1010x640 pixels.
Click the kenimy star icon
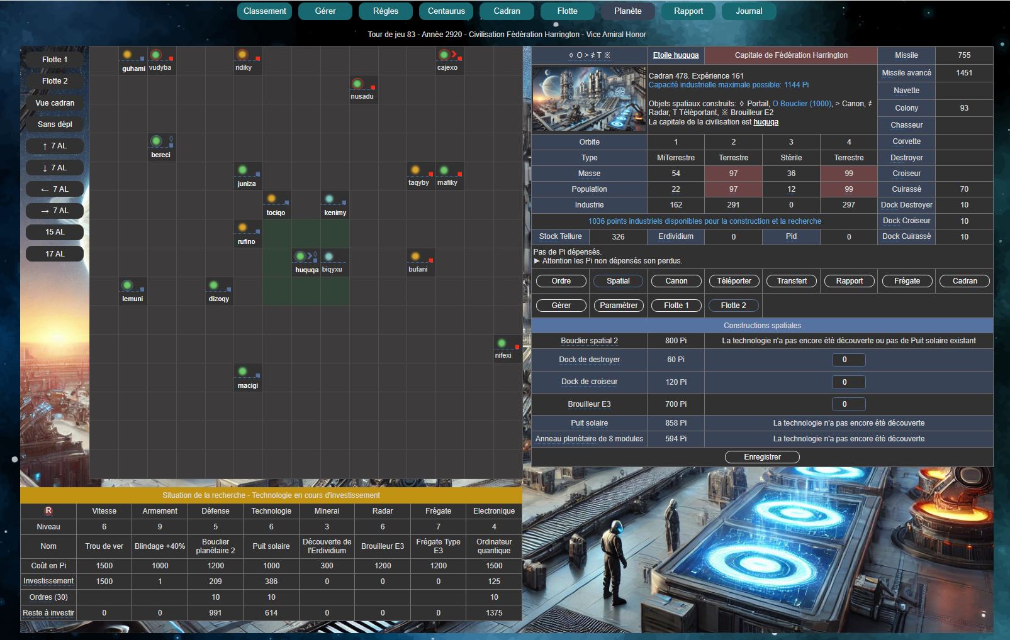[329, 199]
